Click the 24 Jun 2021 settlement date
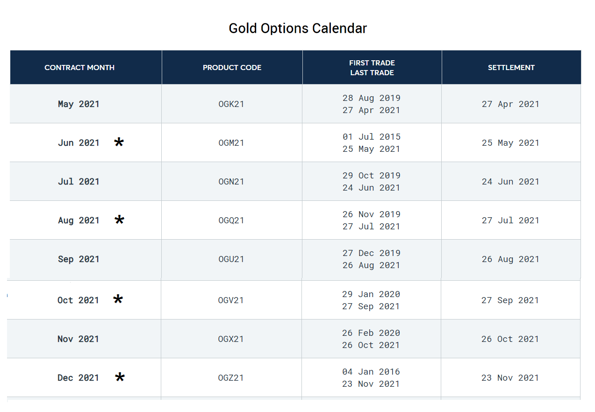Screen dimensions: 595x412 coord(510,182)
